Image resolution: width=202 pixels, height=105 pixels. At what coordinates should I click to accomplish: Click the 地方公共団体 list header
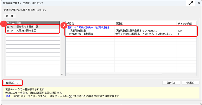pos(32,23)
